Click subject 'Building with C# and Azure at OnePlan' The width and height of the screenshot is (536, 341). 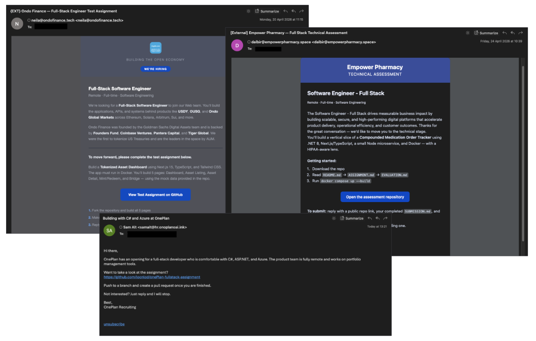click(136, 218)
